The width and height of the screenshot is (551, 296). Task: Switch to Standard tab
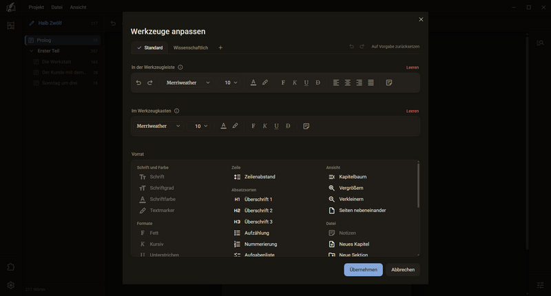point(150,47)
